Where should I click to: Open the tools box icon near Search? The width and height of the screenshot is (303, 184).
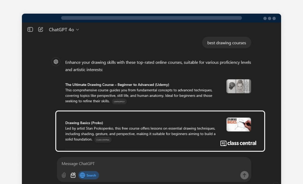(x=73, y=175)
